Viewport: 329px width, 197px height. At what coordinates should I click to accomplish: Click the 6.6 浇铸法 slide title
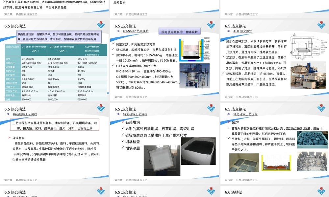pyautogui.click(x=234, y=192)
